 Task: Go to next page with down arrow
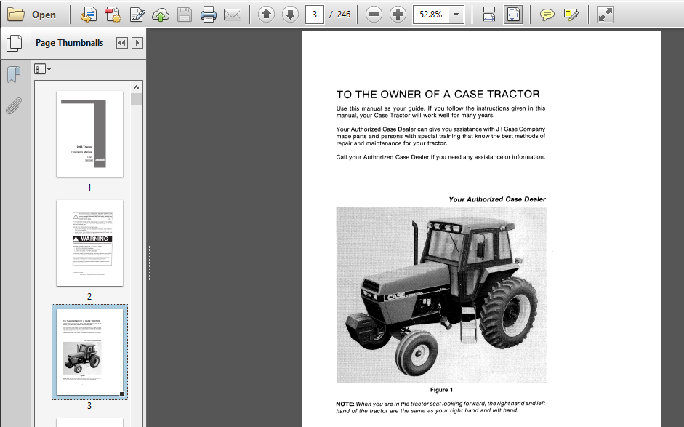[x=290, y=15]
